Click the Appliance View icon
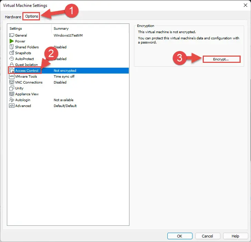251x242 pixels. [x=11, y=94]
